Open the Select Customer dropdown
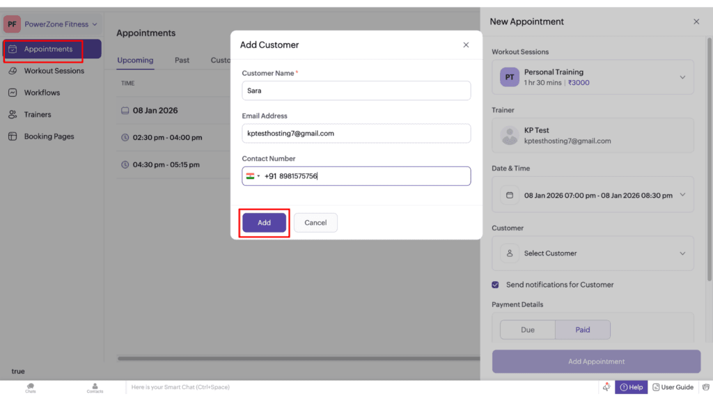Viewport: 713px width, 401px height. (593, 253)
